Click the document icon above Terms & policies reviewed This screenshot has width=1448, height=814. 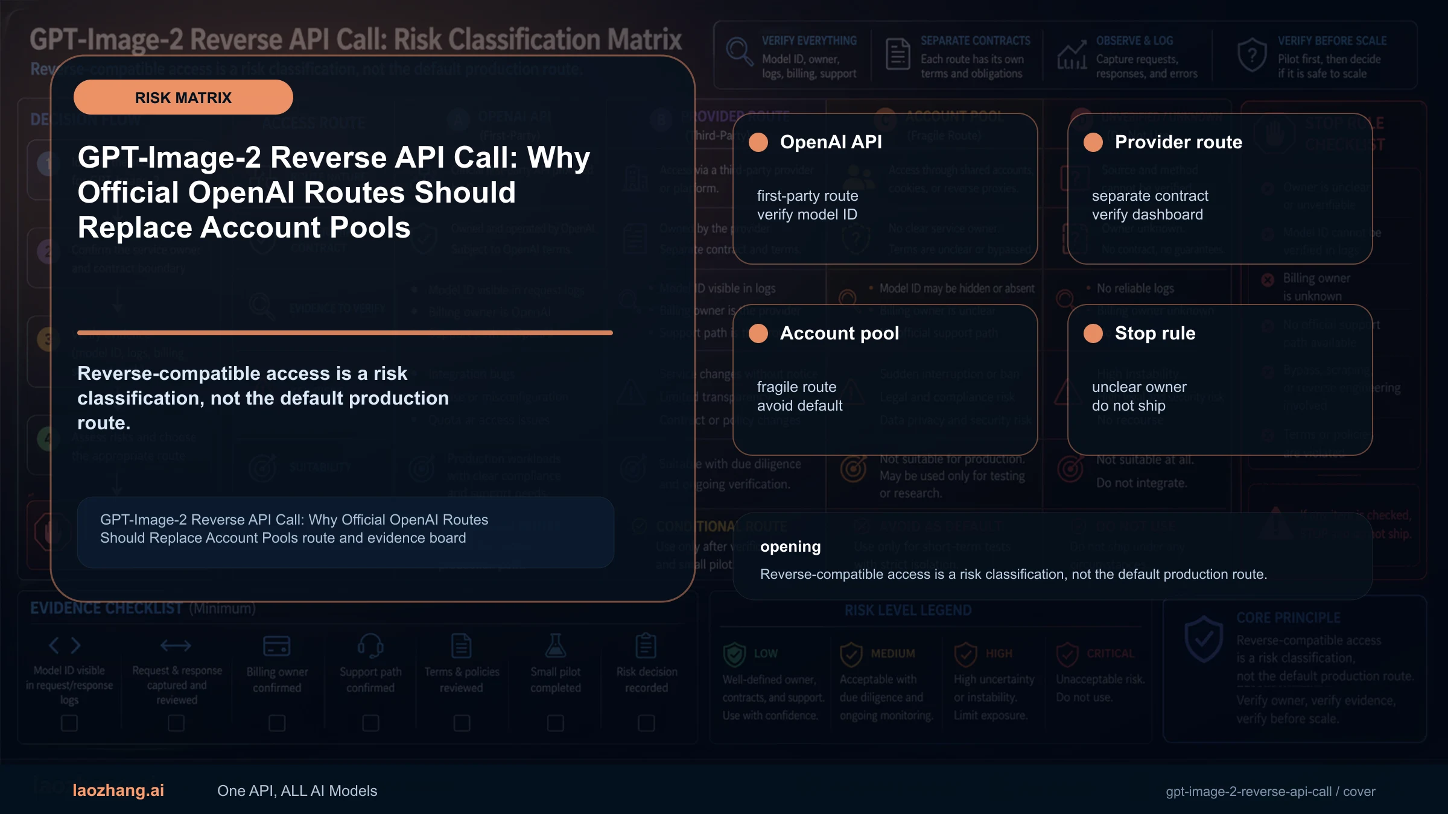[462, 646]
